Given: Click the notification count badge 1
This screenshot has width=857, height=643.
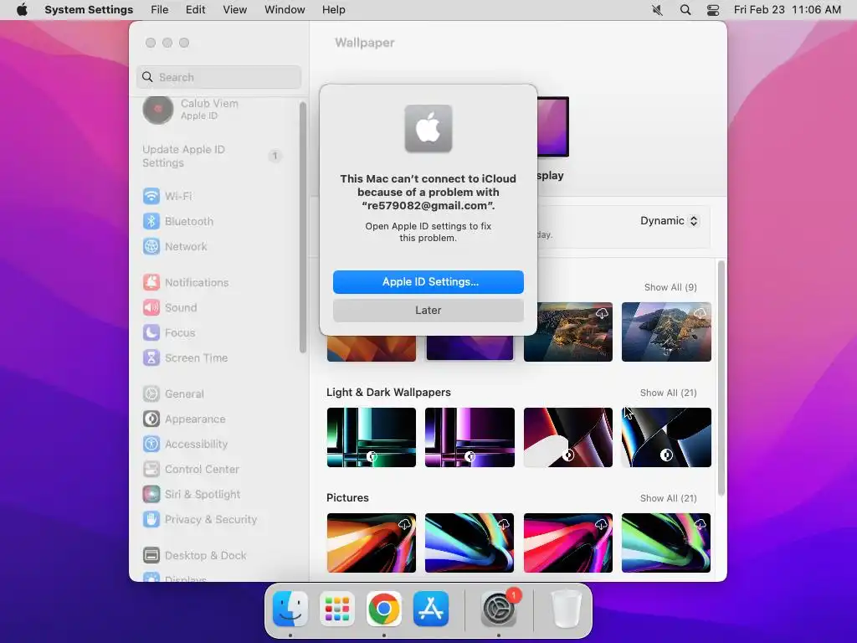Looking at the screenshot, I should (x=275, y=156).
